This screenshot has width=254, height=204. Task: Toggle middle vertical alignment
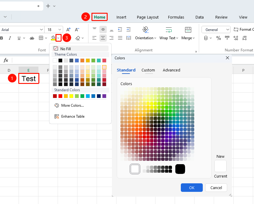[103, 29]
